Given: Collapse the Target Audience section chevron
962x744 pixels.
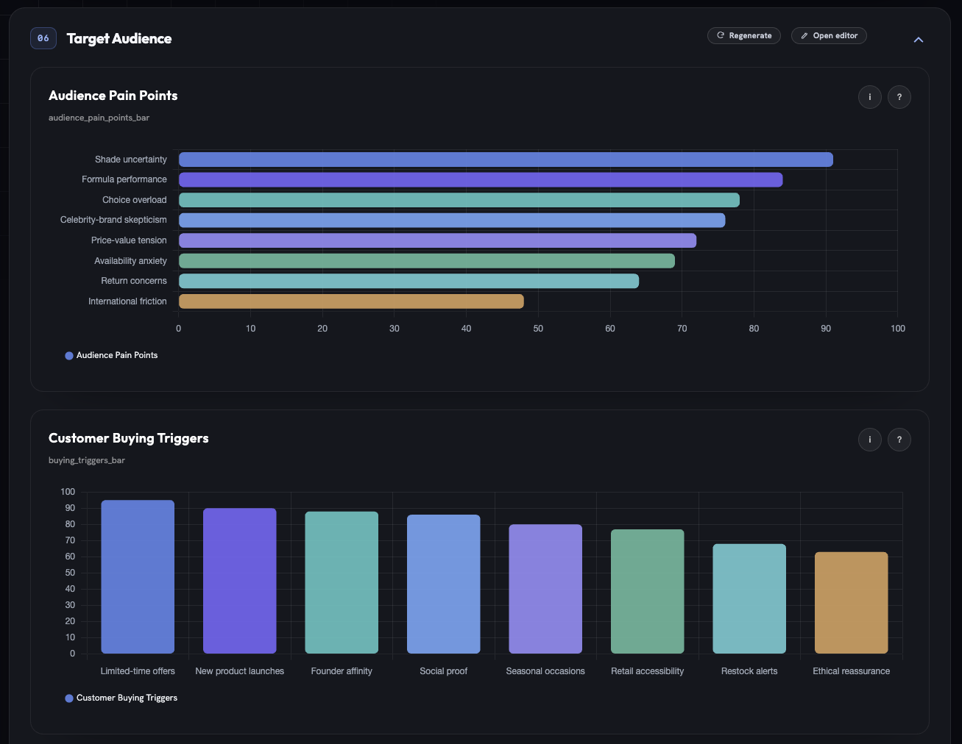Looking at the screenshot, I should point(918,40).
